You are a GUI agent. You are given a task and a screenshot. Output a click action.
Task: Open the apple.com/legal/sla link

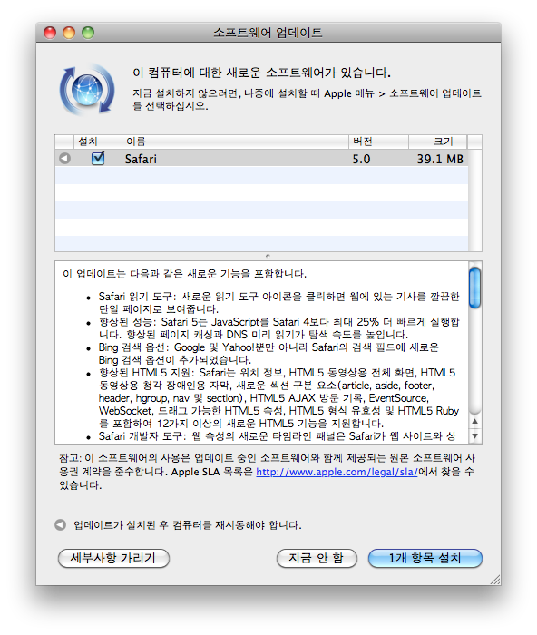tap(337, 472)
